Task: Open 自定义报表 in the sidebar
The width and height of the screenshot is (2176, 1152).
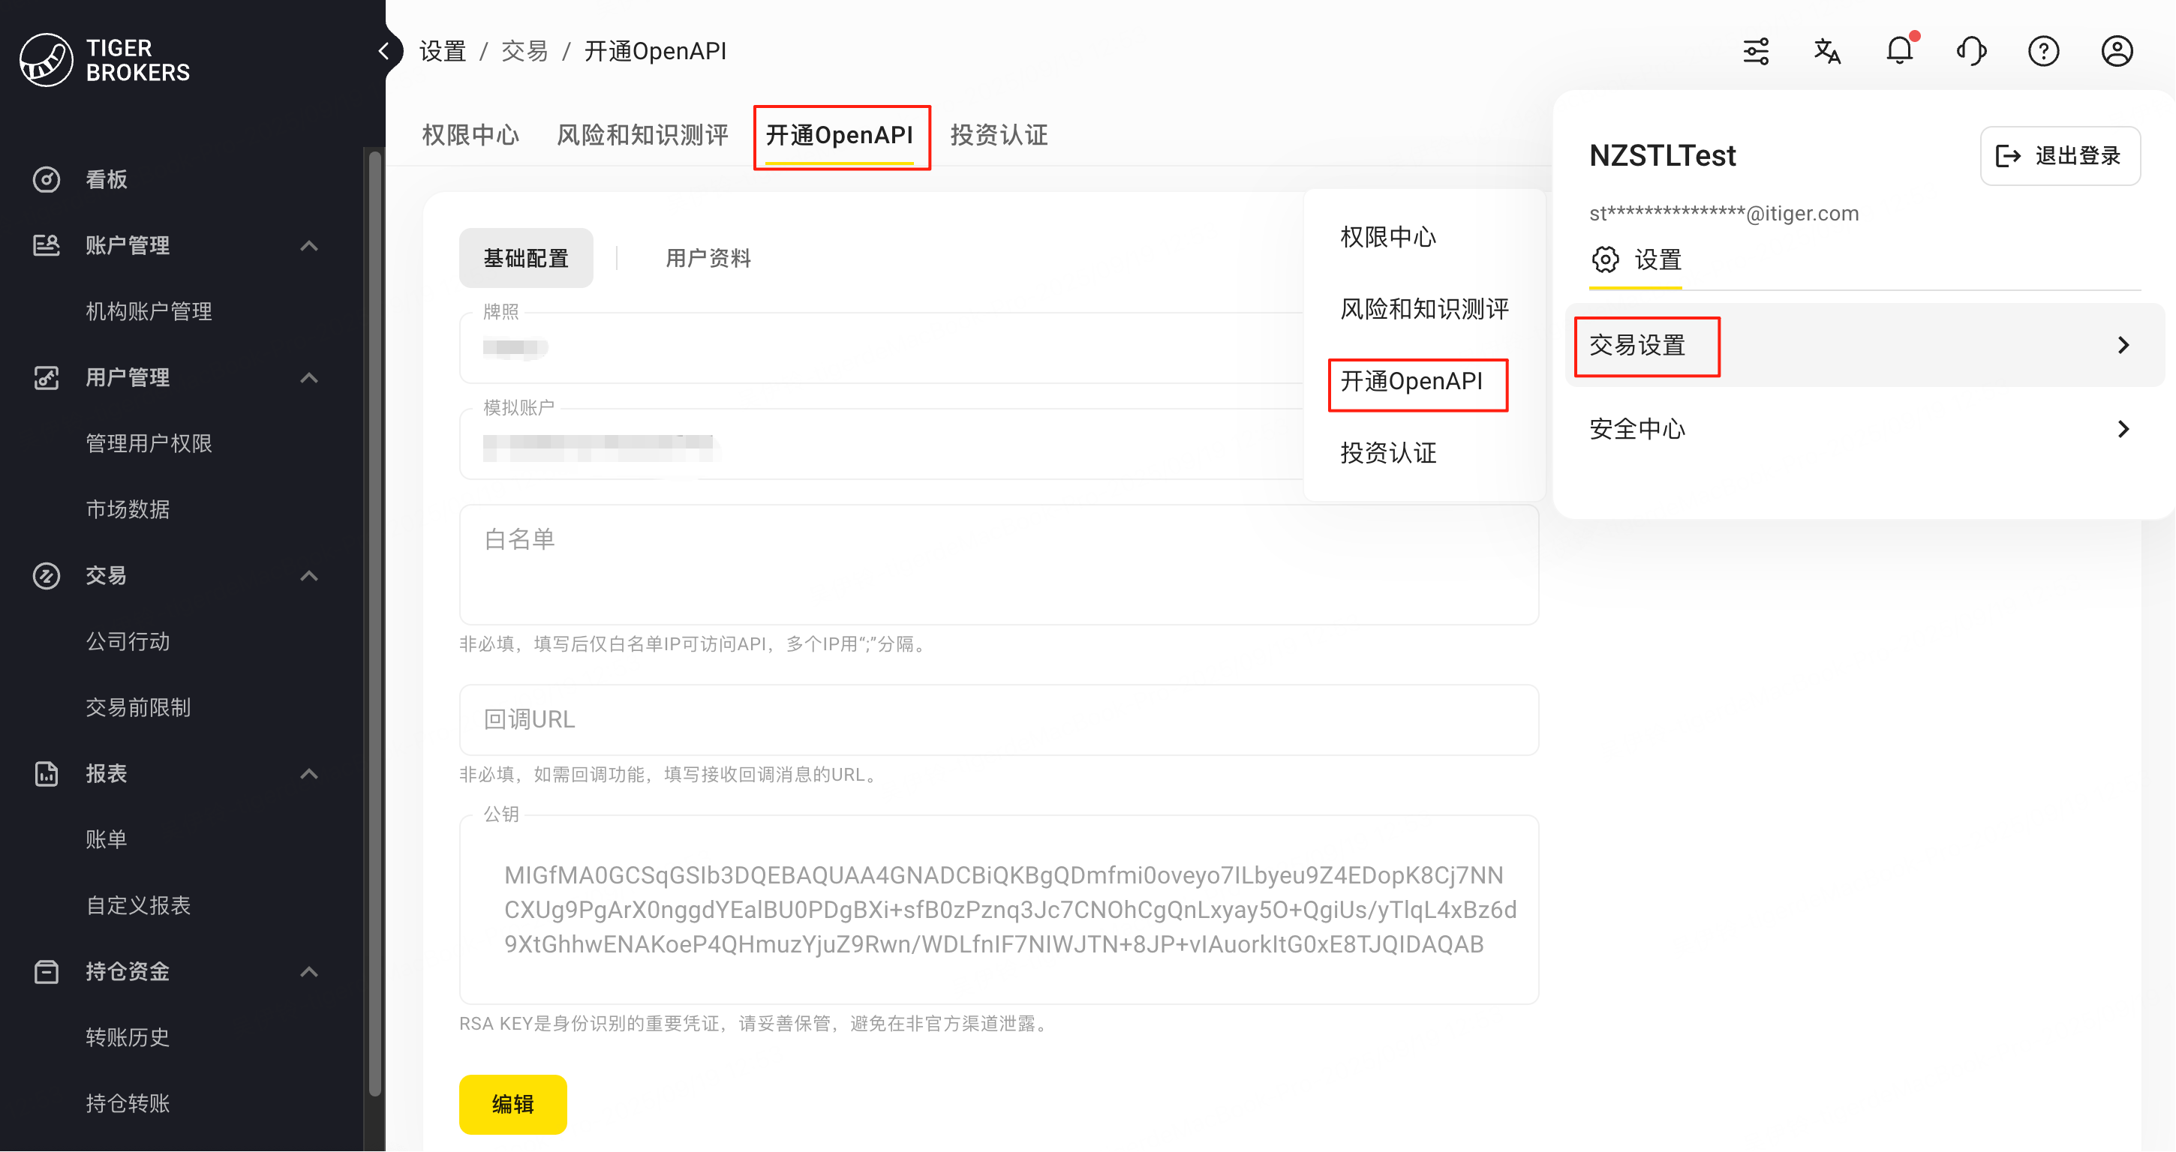Action: click(x=139, y=906)
